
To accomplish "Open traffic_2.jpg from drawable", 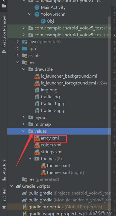I will pos(53,111).
